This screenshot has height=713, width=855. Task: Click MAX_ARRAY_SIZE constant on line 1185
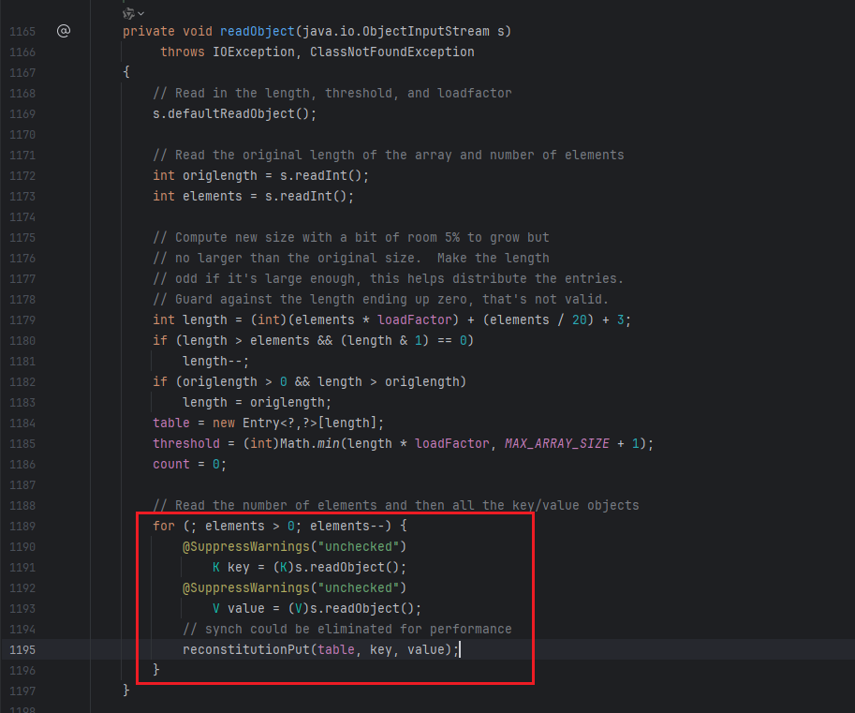[x=556, y=443]
